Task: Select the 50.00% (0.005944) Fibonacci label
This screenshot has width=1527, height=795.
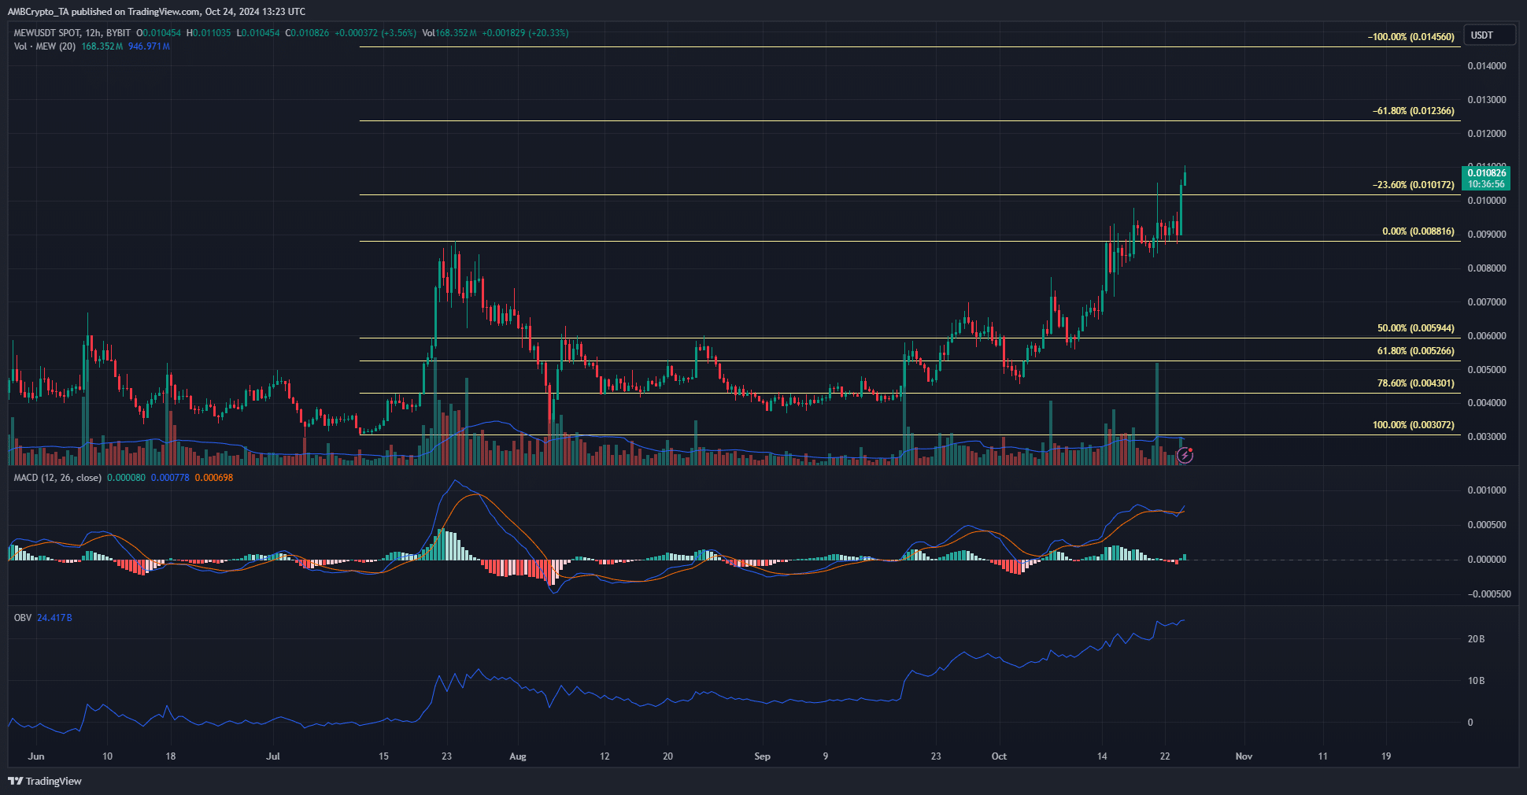Action: point(1416,328)
